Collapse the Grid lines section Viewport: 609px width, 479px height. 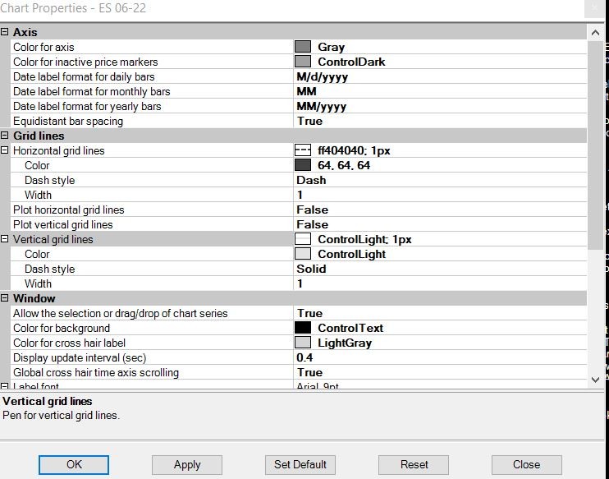click(5, 136)
